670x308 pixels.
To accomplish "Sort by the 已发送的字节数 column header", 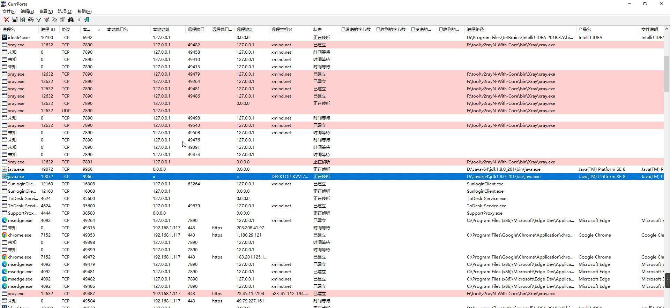I will [x=356, y=30].
